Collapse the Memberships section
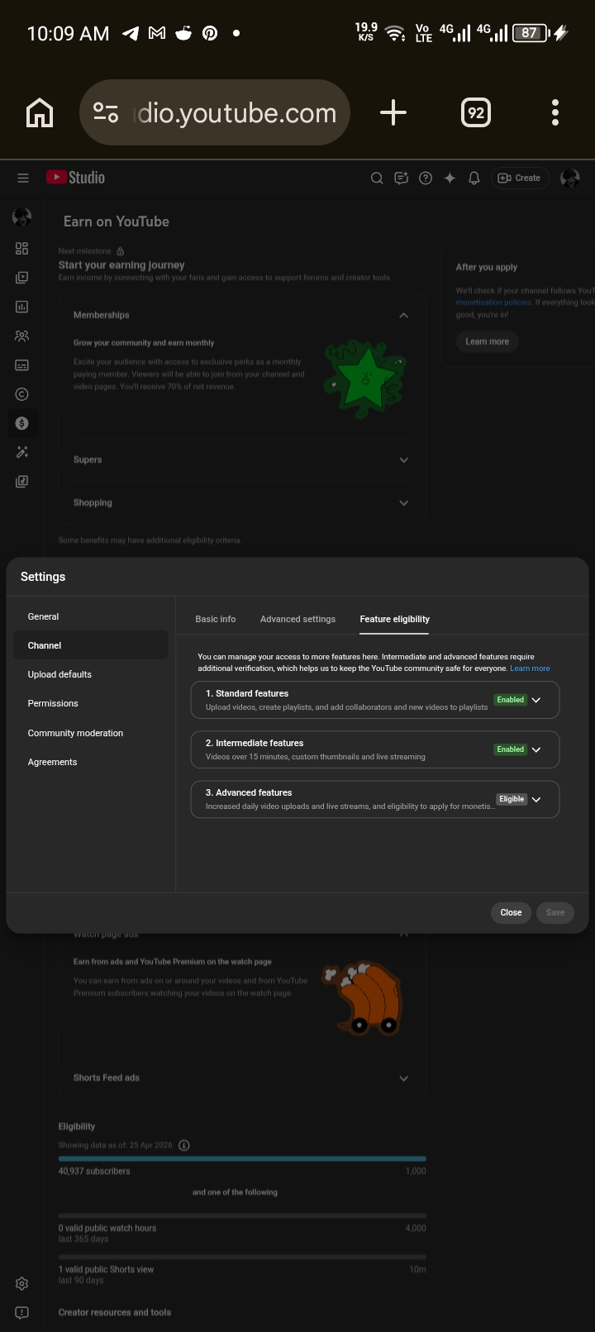This screenshot has height=1332, width=595. 403,315
